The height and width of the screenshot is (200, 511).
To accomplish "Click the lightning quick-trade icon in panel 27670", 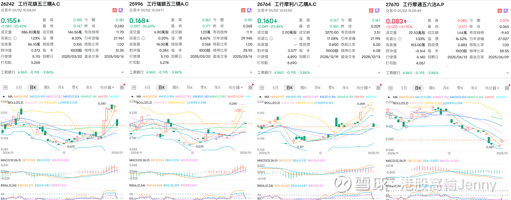I will tap(506, 11).
